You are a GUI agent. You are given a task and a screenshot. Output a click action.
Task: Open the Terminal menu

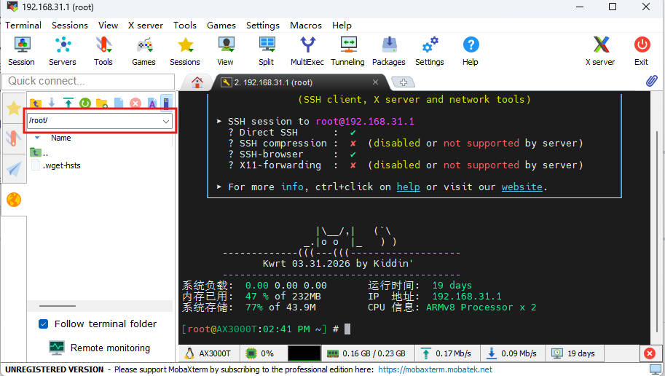(23, 25)
